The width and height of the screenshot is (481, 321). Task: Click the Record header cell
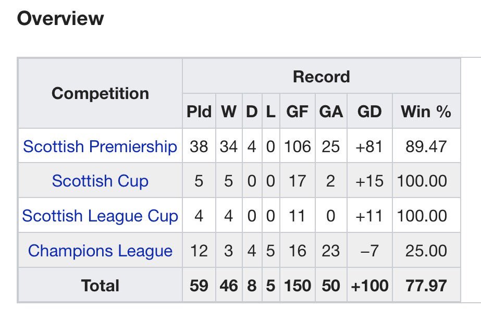pos(322,77)
